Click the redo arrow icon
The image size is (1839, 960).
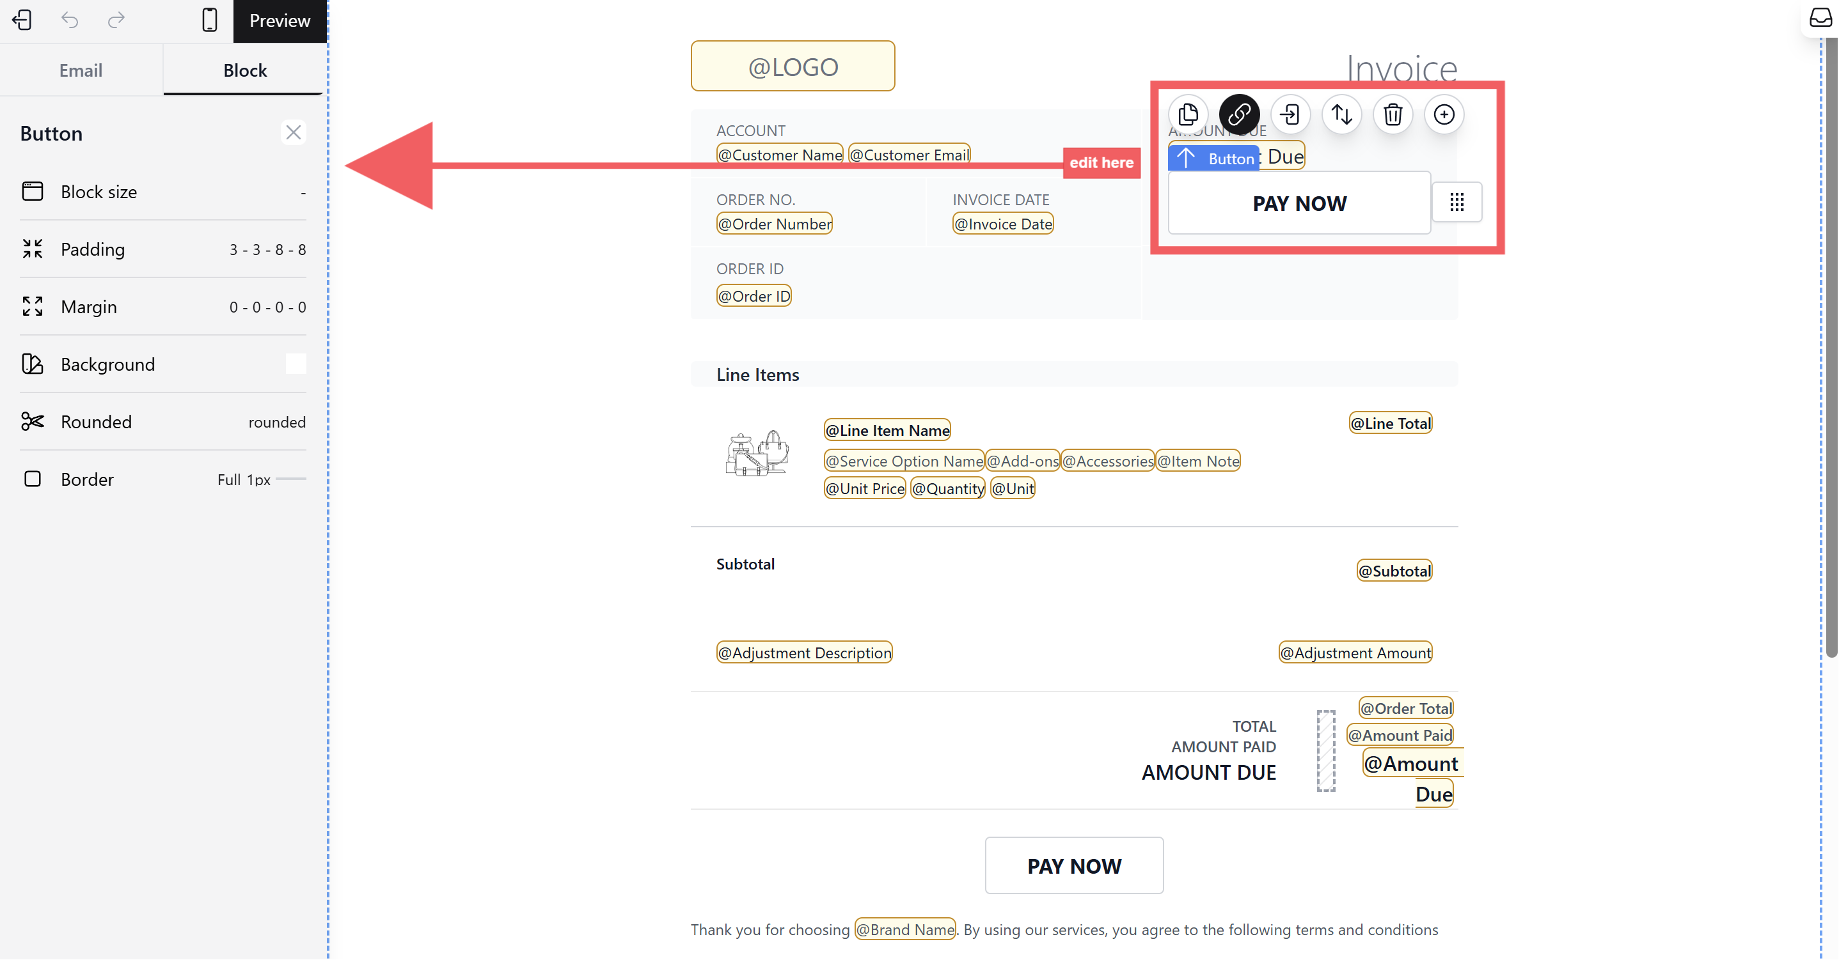click(116, 20)
